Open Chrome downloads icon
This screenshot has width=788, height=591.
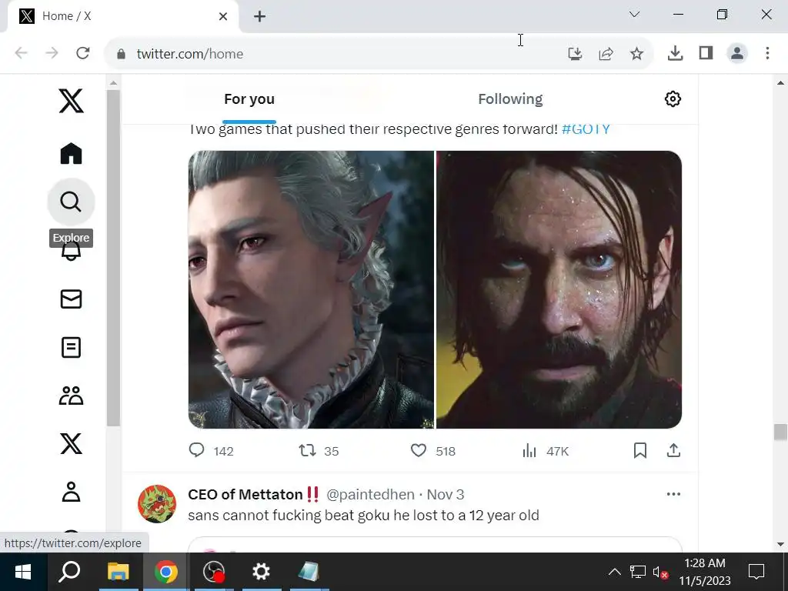[675, 53]
